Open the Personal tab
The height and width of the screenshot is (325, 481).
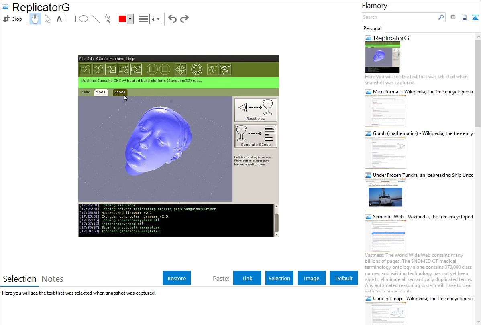coord(373,28)
